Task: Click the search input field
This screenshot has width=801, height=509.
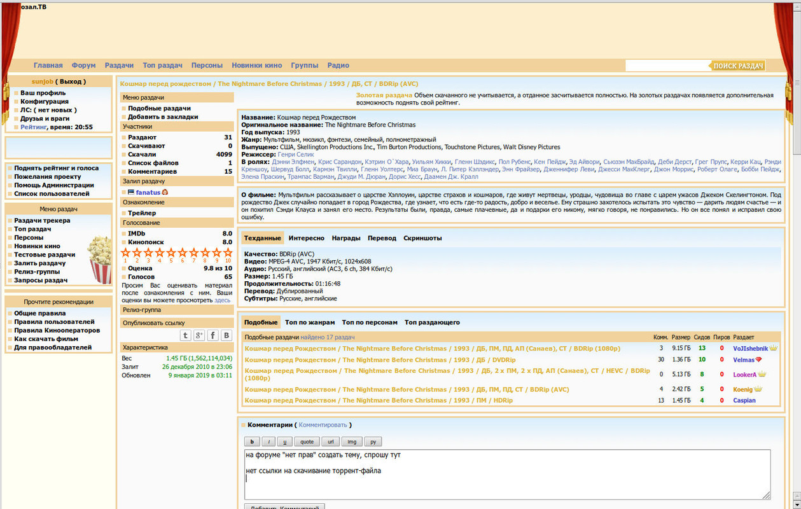Action: 667,66
